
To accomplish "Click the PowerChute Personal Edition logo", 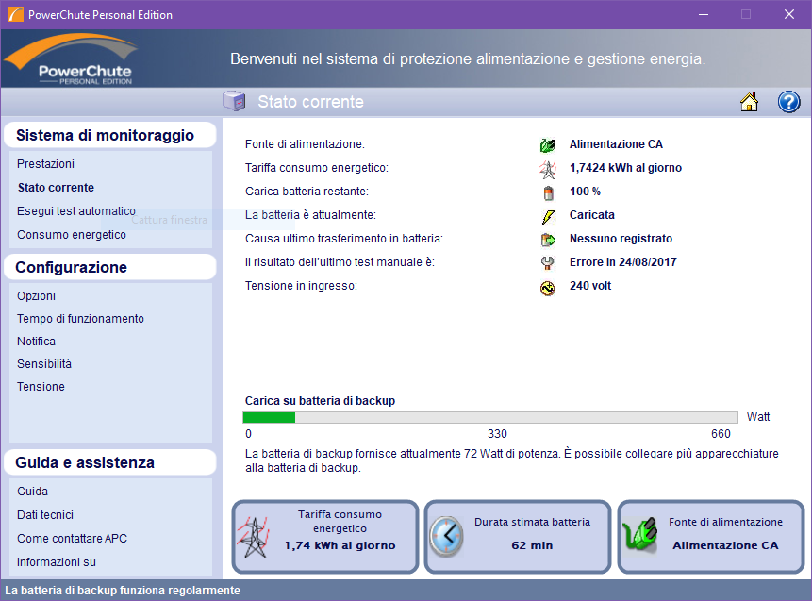I will [73, 58].
